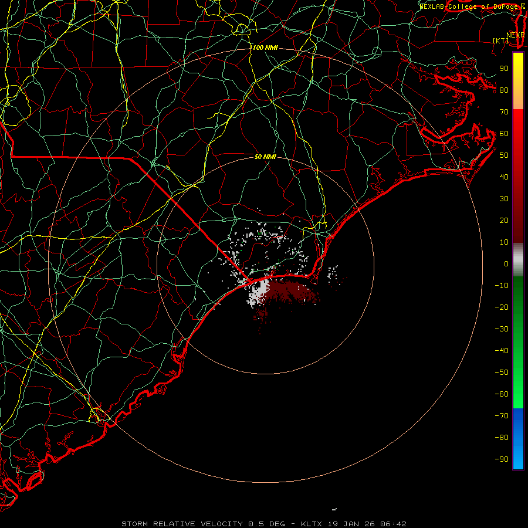
Task: Select the 10 value on velocity scale
Action: (x=504, y=242)
